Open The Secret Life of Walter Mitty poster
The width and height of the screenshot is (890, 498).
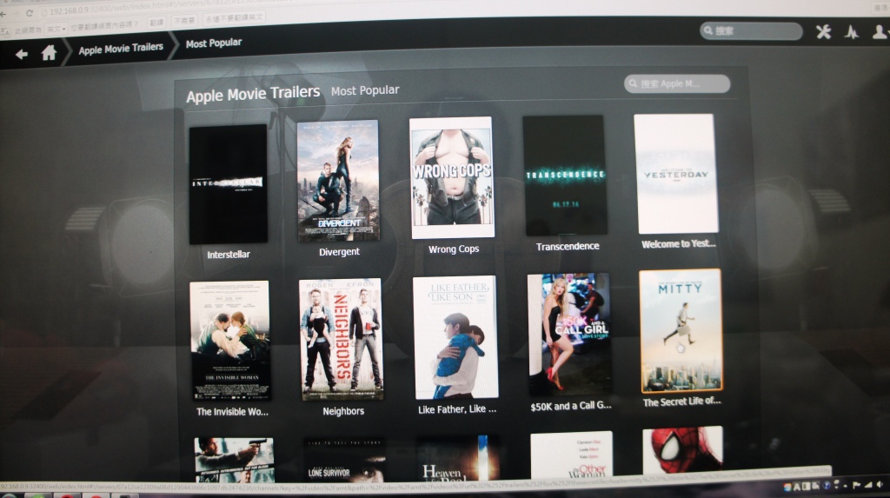click(681, 330)
